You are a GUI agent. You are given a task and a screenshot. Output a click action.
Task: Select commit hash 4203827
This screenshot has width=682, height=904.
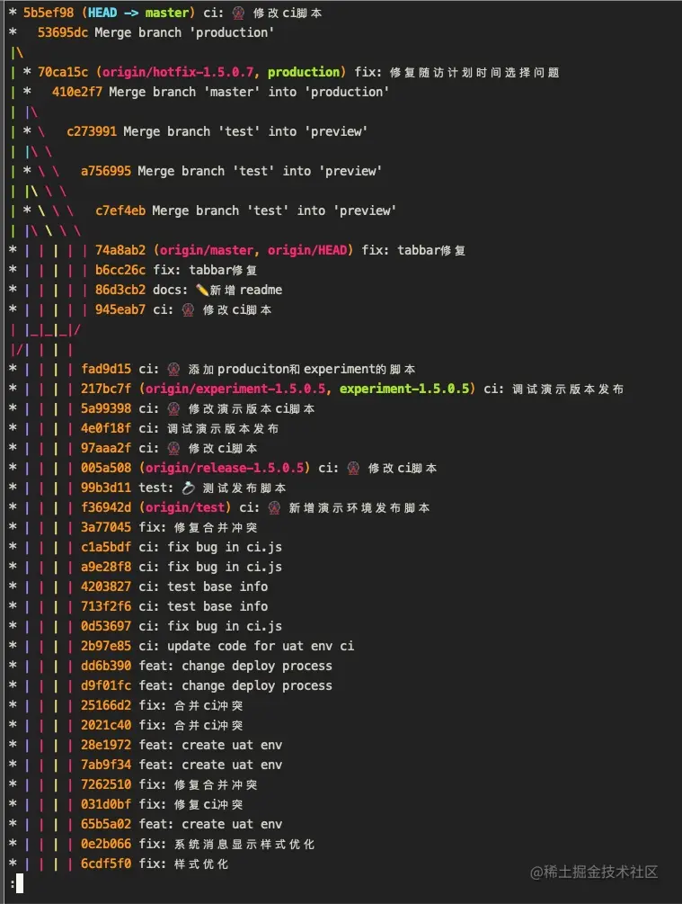tap(106, 586)
